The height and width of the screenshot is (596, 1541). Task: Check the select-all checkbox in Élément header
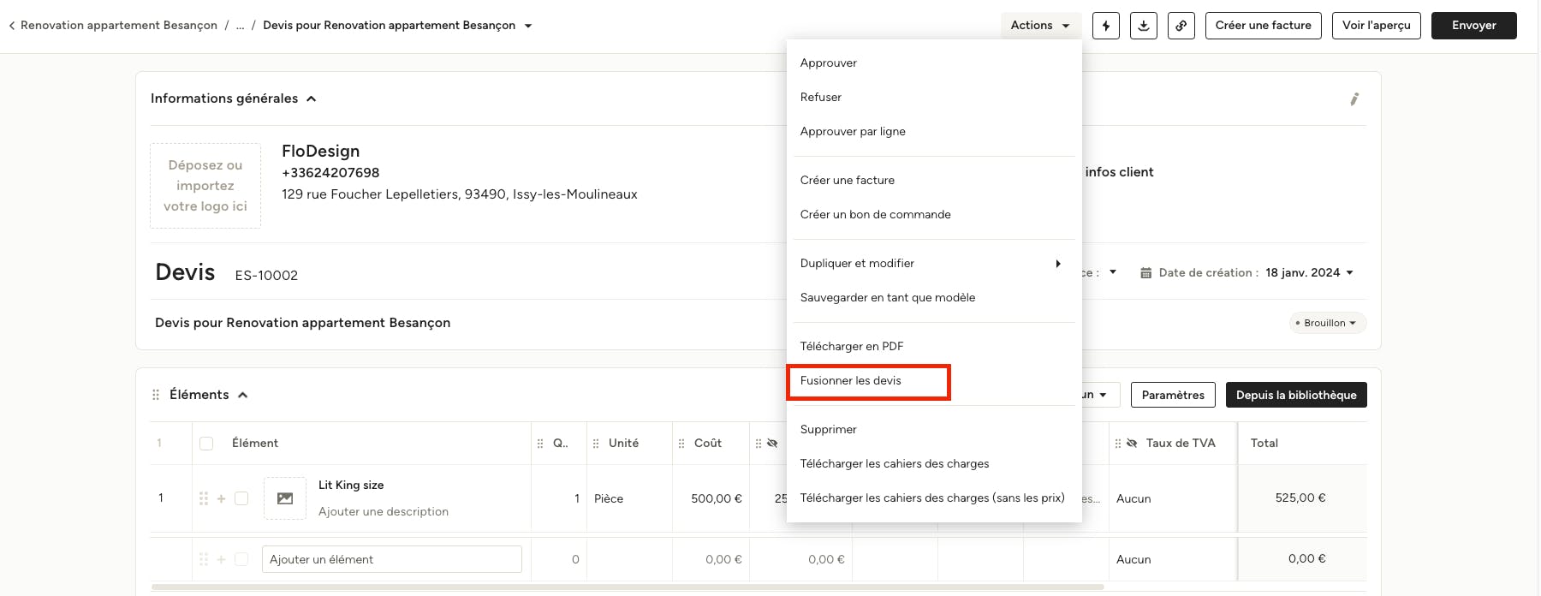pos(206,444)
